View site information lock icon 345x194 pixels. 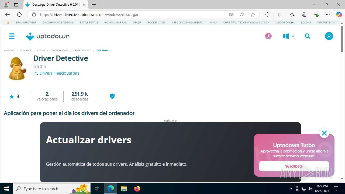[34, 15]
